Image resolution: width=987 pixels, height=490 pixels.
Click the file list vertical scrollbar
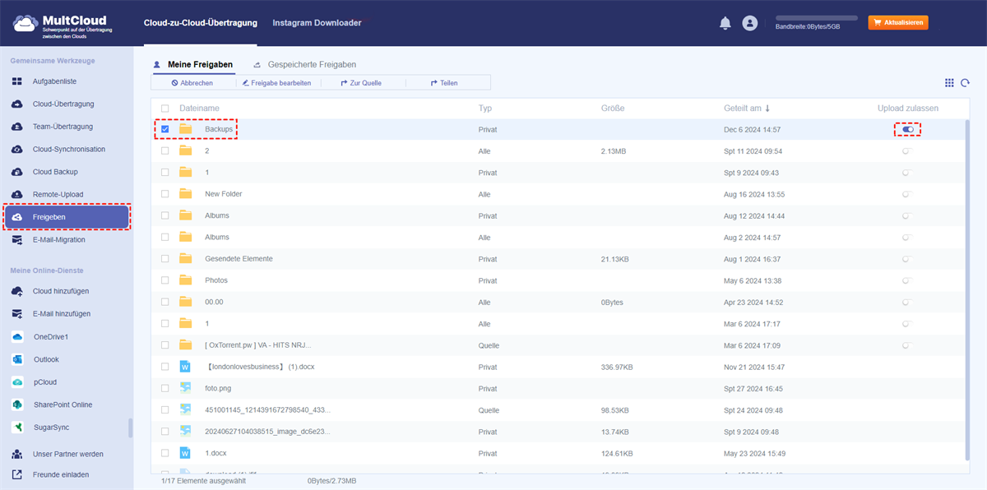[966, 288]
